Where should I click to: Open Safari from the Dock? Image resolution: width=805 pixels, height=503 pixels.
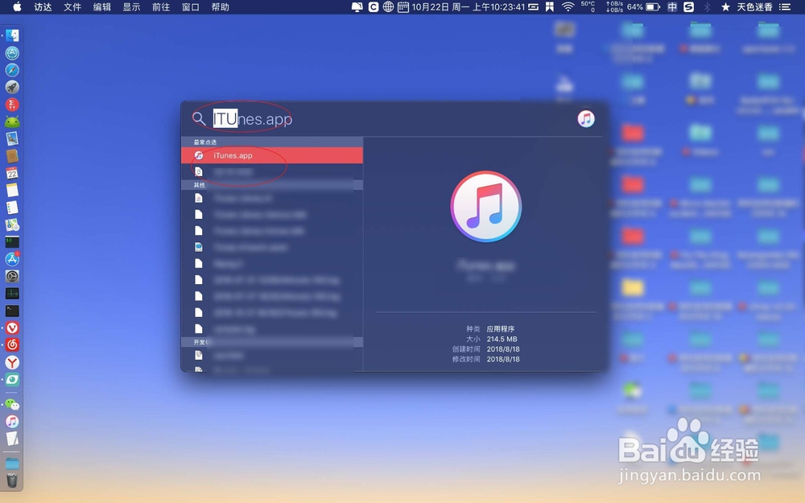point(12,70)
